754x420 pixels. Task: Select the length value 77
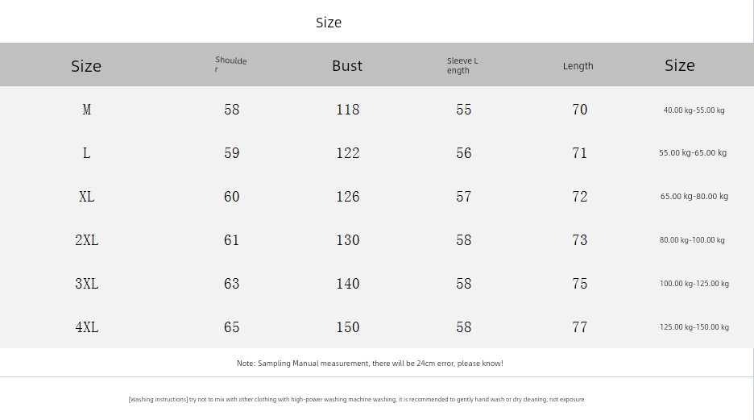click(579, 327)
